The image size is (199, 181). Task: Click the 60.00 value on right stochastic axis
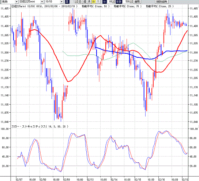193,147
